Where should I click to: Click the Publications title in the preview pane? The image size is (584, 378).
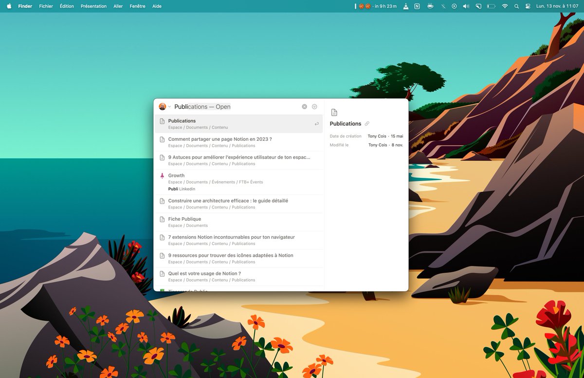(346, 124)
